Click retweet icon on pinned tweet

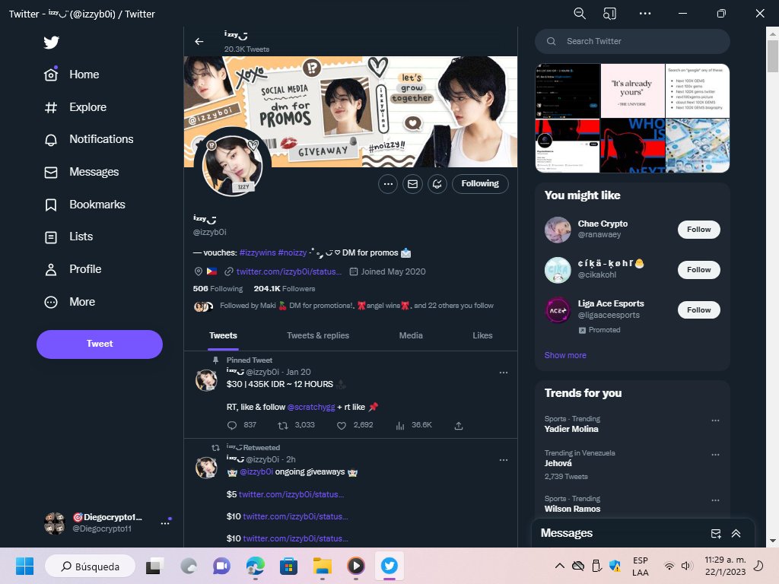tap(283, 426)
